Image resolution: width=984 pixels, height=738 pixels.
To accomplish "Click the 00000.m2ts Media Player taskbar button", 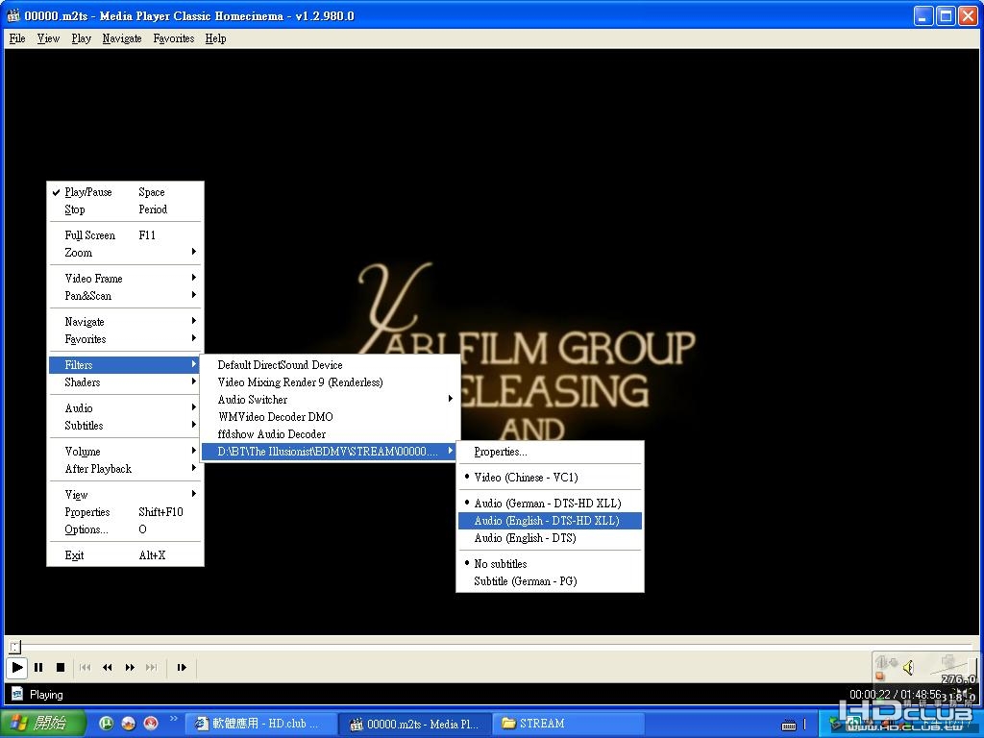I will coord(415,724).
